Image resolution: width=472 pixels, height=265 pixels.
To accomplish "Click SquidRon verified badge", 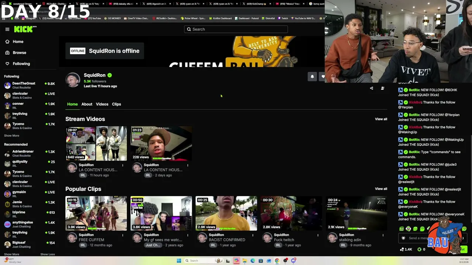I will click(110, 75).
